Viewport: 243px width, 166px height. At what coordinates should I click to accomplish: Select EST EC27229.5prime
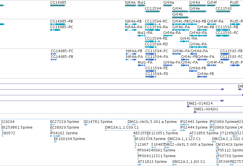pos(53,125)
